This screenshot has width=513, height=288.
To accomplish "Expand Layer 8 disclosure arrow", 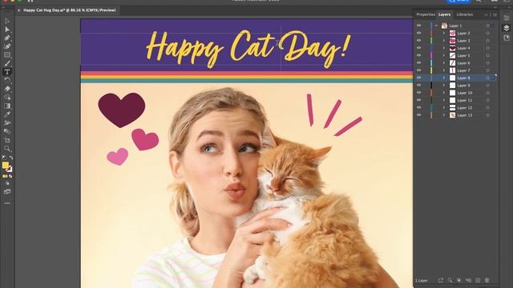I will (x=444, y=78).
